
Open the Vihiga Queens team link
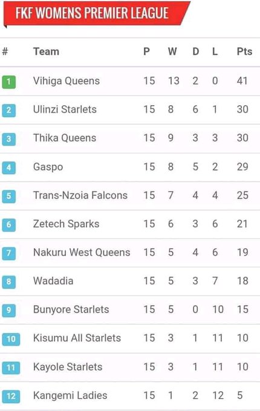pos(67,81)
